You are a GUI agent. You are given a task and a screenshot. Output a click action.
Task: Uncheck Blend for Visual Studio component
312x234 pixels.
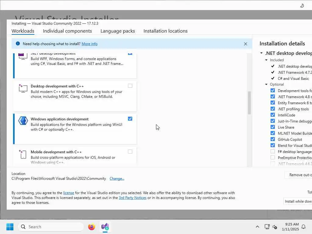(x=273, y=145)
